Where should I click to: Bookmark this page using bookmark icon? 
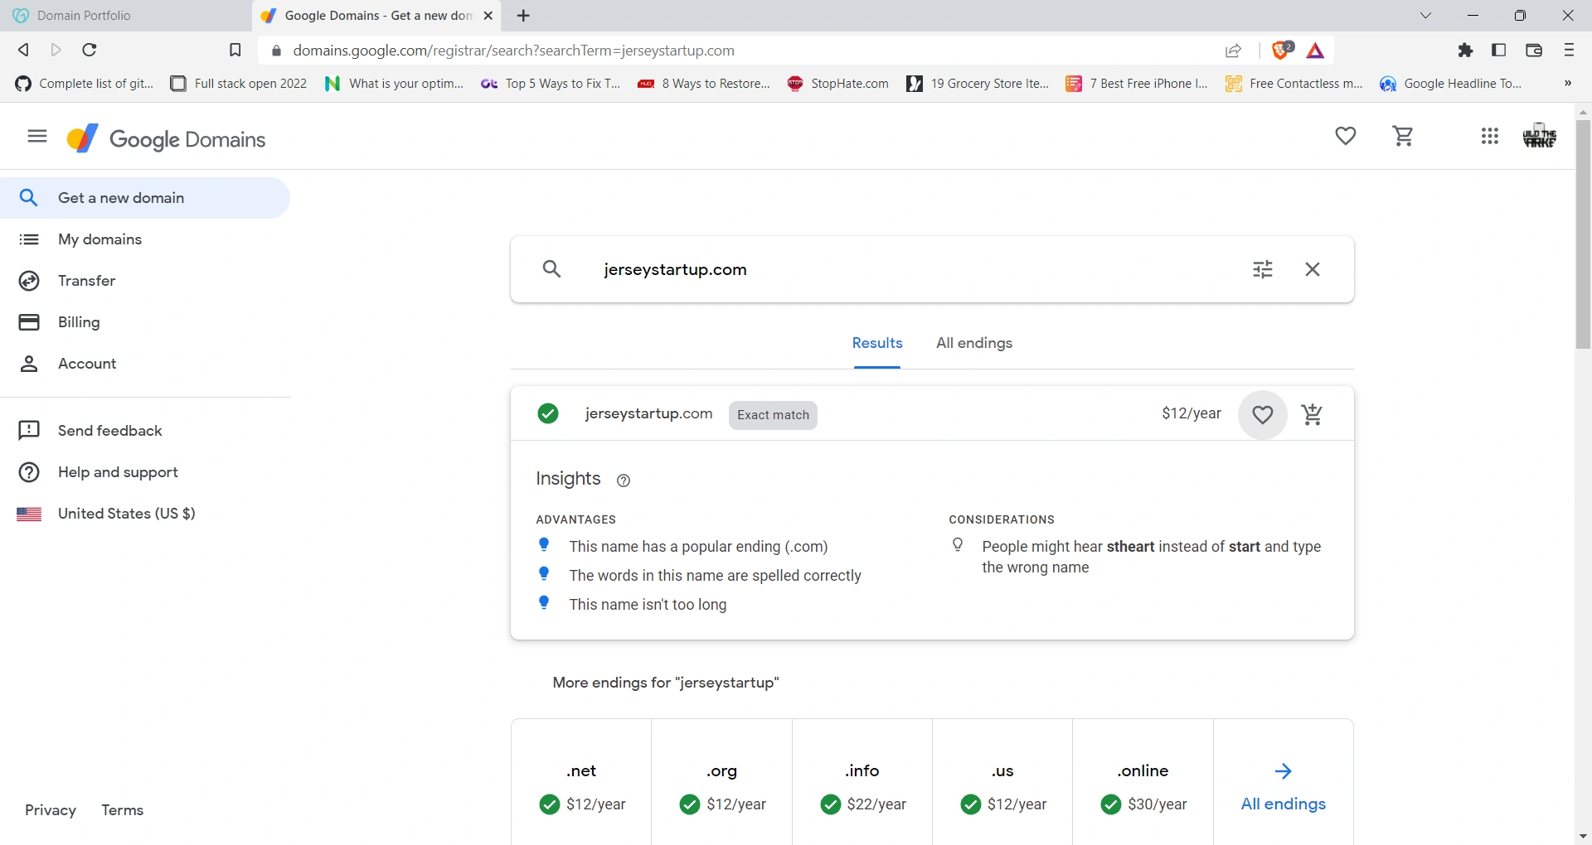pyautogui.click(x=235, y=51)
